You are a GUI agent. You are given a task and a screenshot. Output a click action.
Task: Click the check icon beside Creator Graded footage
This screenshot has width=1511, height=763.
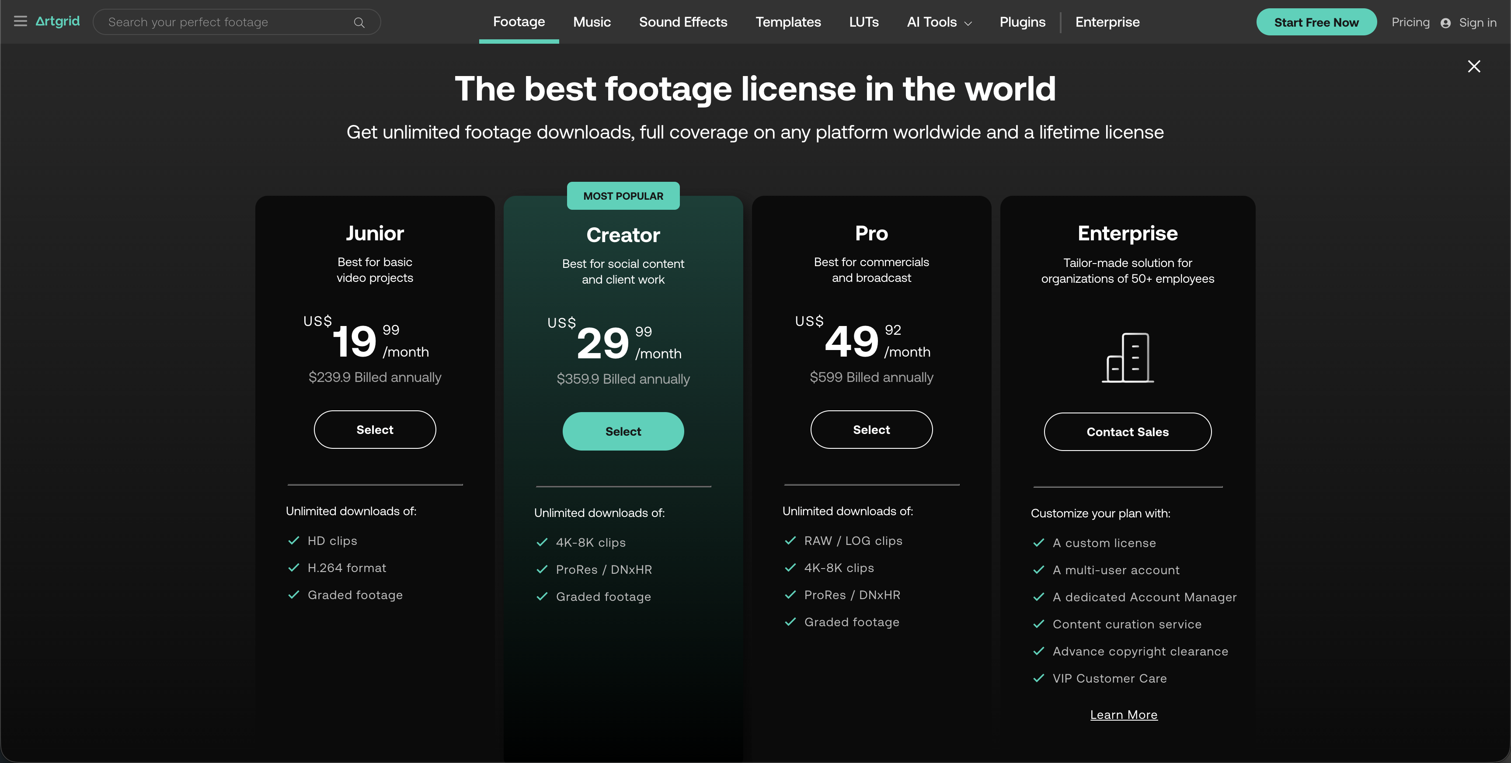(x=542, y=597)
